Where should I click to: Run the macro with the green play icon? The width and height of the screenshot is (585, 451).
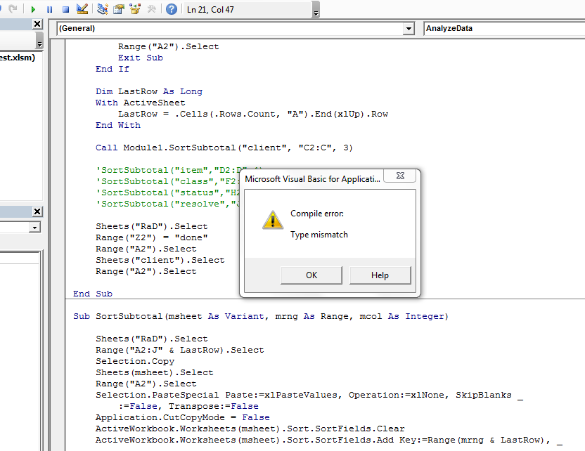point(33,9)
